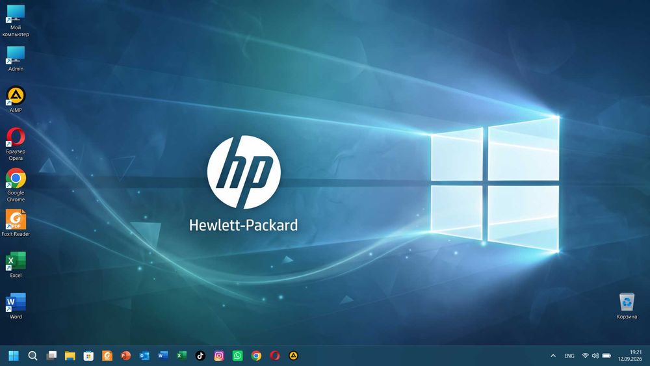Open the volume speaker tray icon
The image size is (650, 366).
coord(595,356)
